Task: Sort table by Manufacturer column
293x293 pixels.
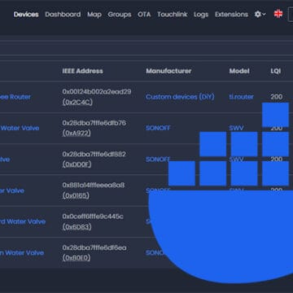Action: point(168,71)
